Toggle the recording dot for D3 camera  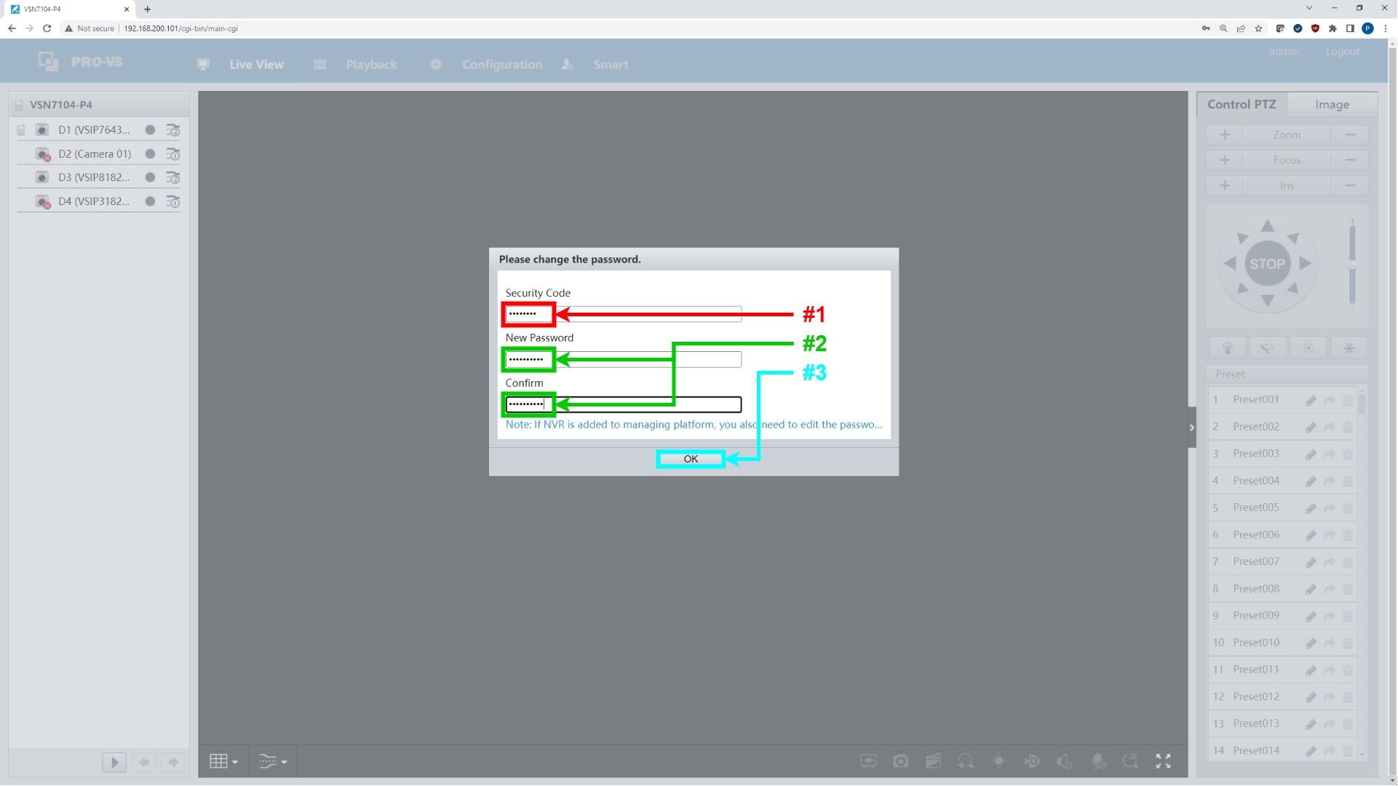[150, 177]
